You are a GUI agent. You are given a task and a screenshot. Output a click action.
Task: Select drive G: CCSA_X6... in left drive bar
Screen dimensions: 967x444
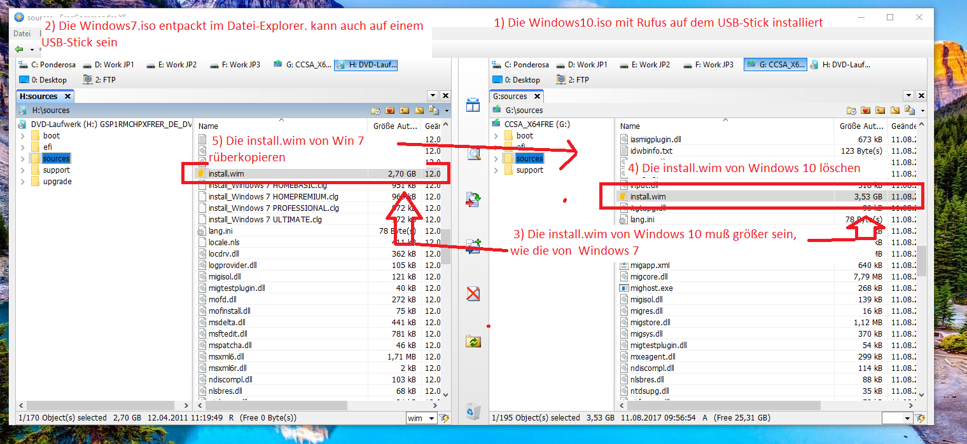coord(302,64)
